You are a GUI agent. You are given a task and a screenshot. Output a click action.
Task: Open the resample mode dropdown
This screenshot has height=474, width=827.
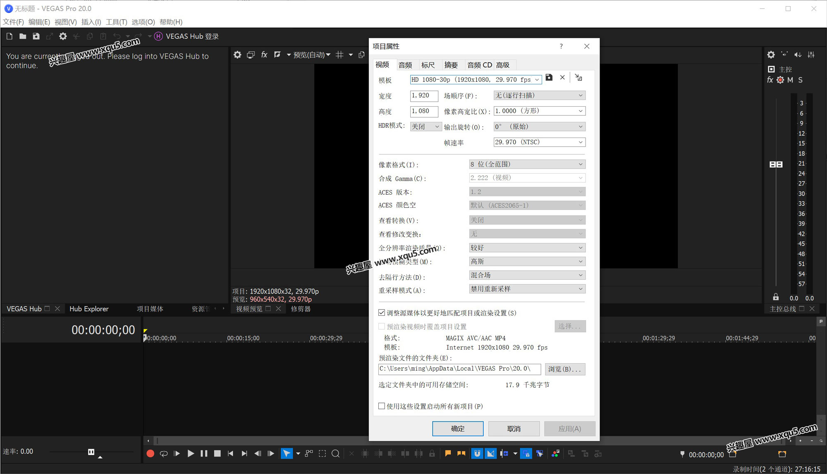pos(527,289)
